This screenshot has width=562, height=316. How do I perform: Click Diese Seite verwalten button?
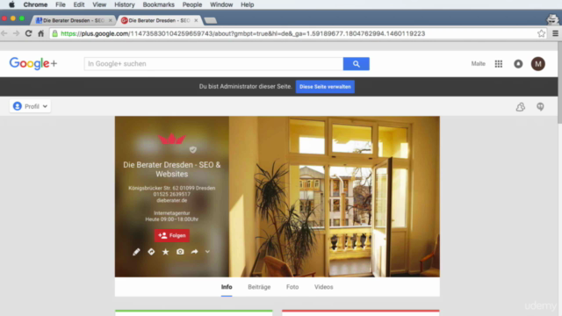coord(325,87)
